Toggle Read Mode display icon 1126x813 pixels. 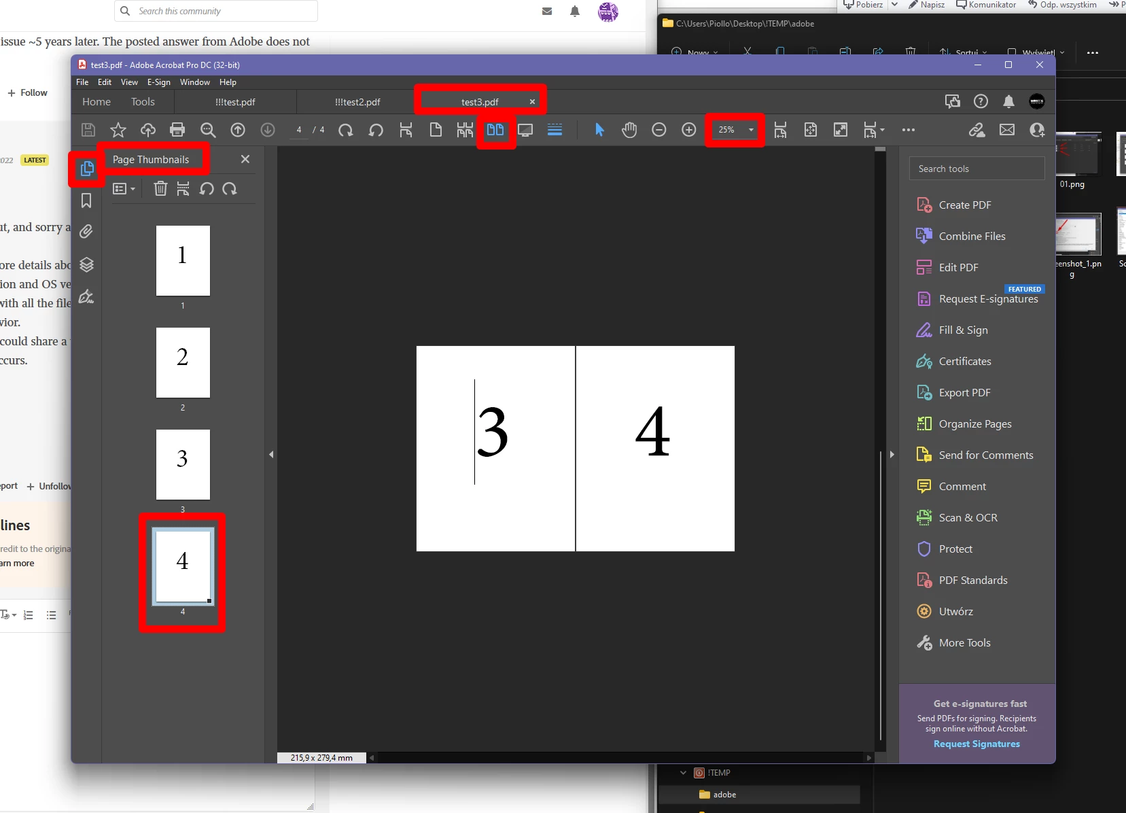525,130
